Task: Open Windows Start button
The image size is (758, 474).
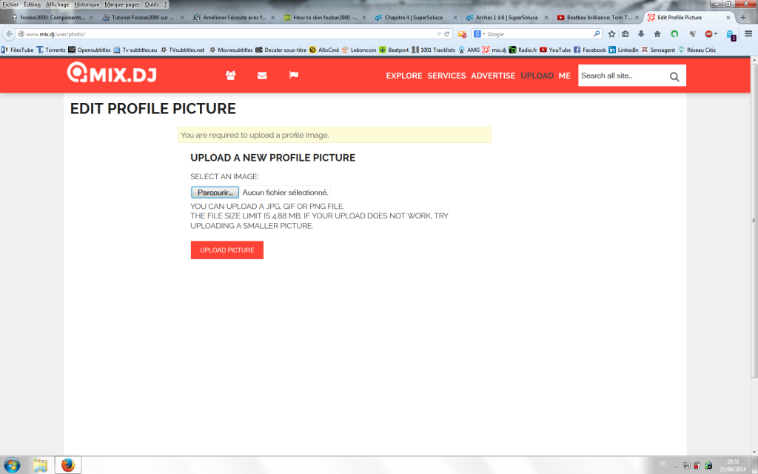Action: click(x=12, y=465)
